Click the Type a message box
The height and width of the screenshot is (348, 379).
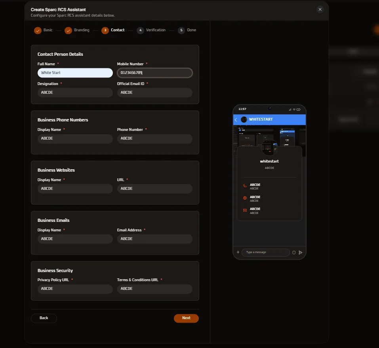(265, 252)
